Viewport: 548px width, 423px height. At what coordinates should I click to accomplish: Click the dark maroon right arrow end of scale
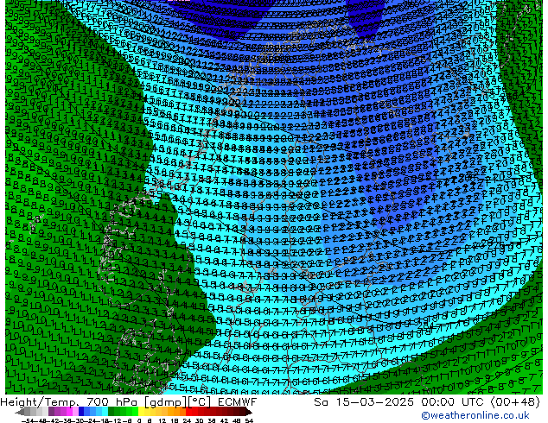[x=249, y=412]
